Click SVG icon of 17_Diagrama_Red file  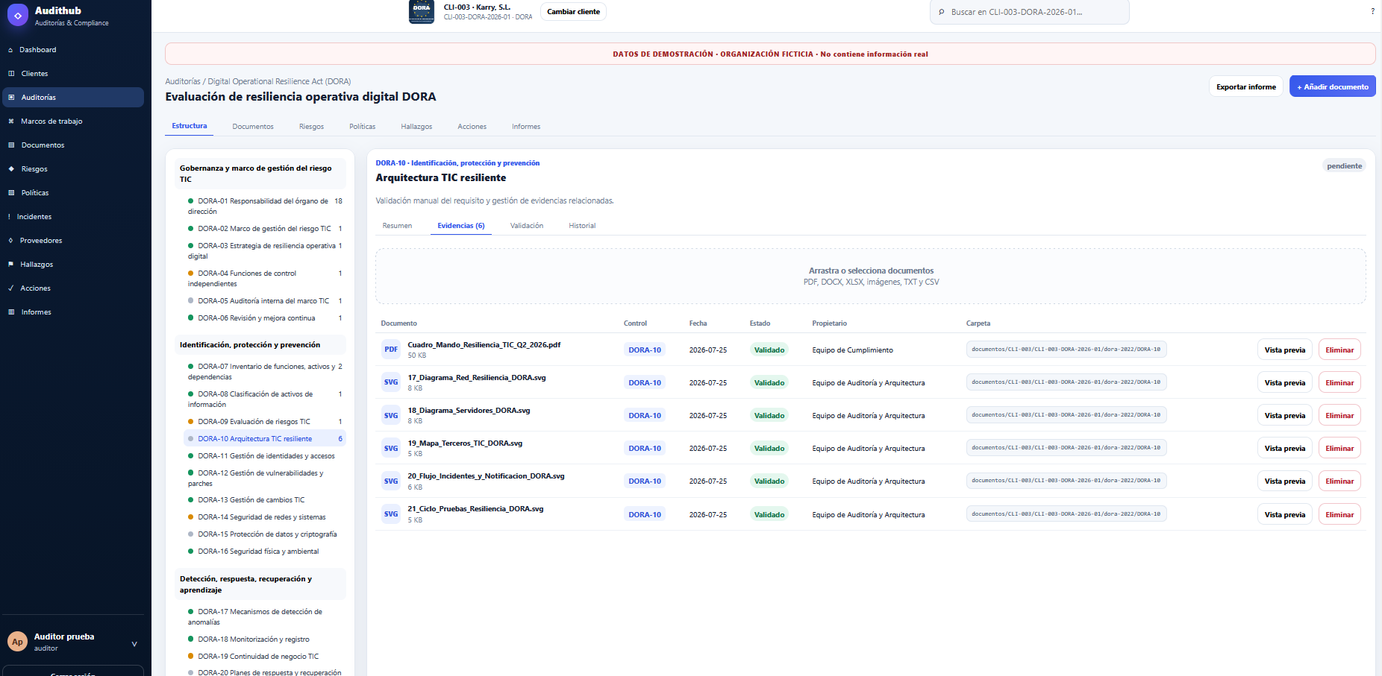pos(391,382)
